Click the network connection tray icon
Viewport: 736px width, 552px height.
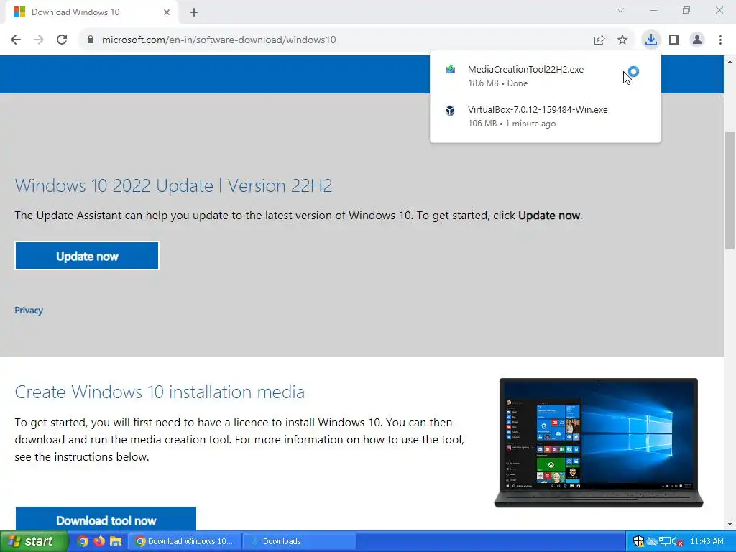tap(664, 541)
